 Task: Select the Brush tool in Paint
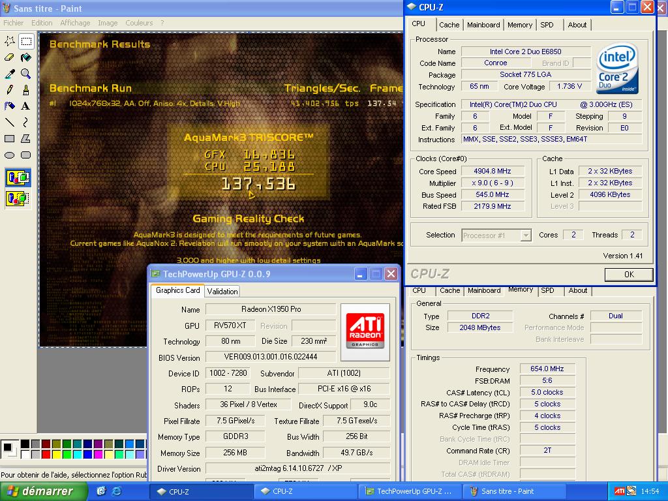26,90
